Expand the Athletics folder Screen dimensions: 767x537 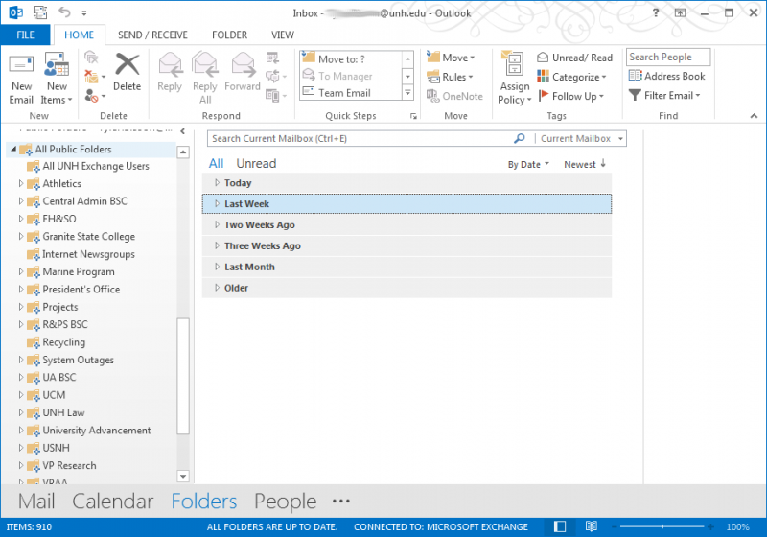21,183
